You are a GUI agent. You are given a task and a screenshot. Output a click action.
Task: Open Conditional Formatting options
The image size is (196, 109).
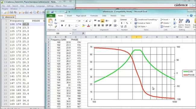(x=146, y=20)
